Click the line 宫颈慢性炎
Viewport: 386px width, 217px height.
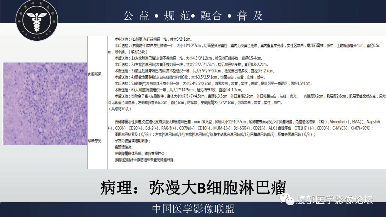click(x=124, y=147)
